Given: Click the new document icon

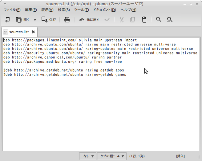Looking at the screenshot, I should (x=7, y=20).
